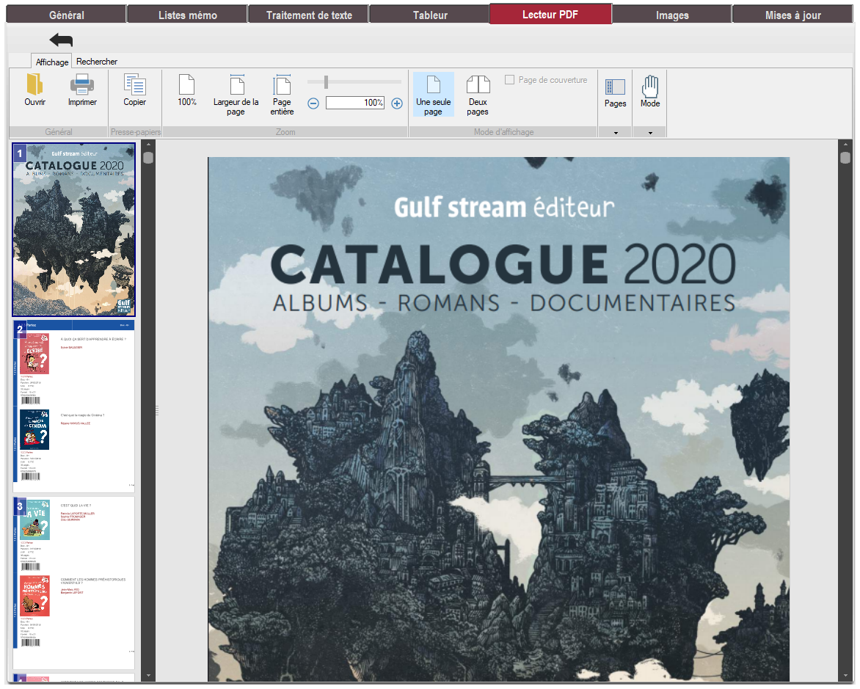Increase zoom with the plus icon

[397, 103]
